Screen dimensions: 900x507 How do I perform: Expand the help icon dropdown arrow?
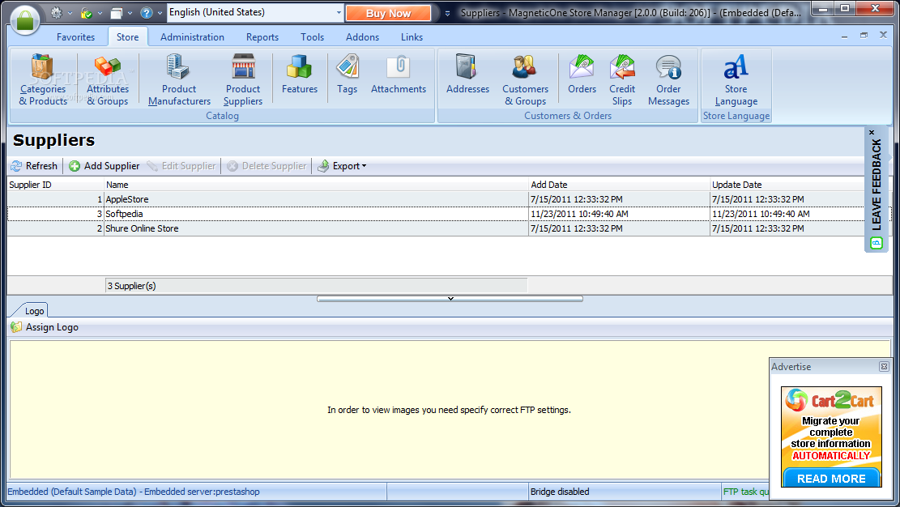click(x=160, y=13)
